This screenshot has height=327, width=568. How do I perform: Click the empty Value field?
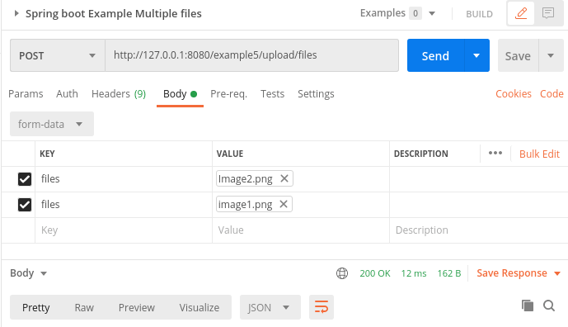[301, 230]
